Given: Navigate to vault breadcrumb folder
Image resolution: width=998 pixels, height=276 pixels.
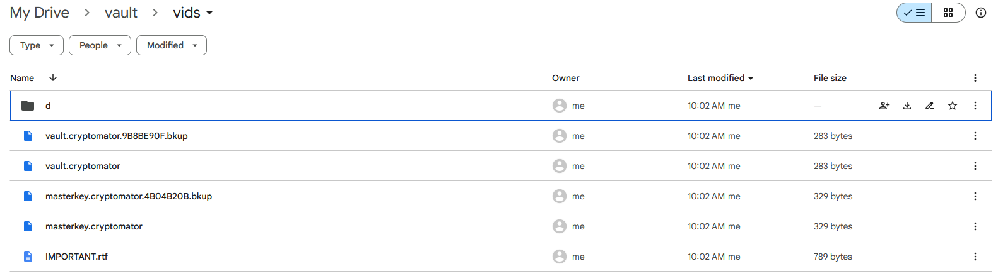Looking at the screenshot, I should coord(121,13).
